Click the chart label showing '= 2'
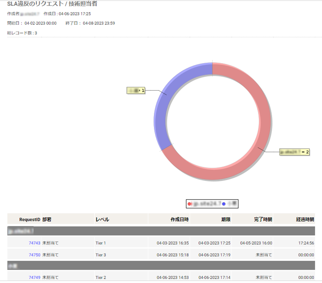The height and width of the screenshot is (283, 322). [x=294, y=152]
